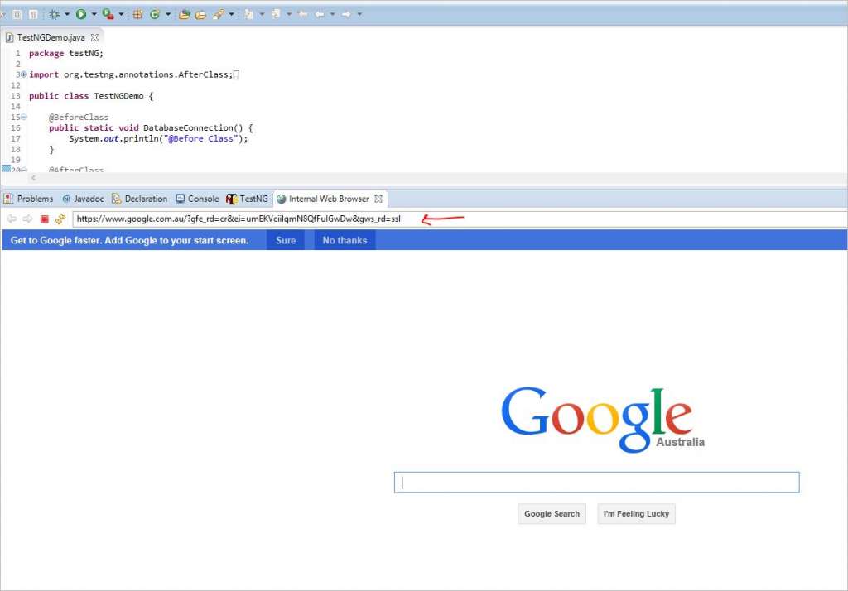The image size is (848, 591).
Task: Open the Previous Annotation dropdown arrow
Action: coord(289,14)
